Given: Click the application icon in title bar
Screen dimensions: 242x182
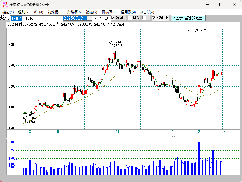Looking at the screenshot, I should (x=5, y=4).
